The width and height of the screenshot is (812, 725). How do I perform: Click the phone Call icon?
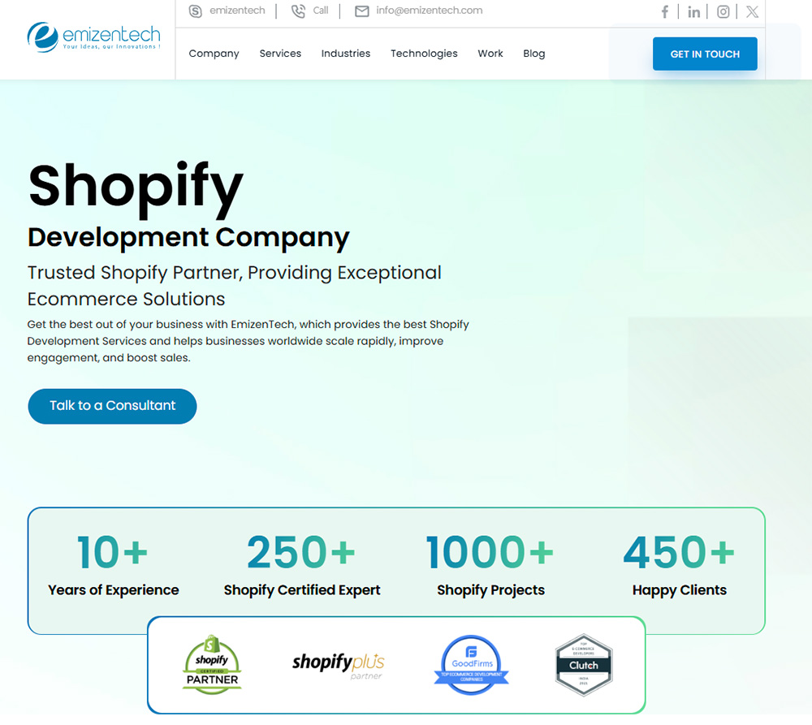[x=298, y=11]
